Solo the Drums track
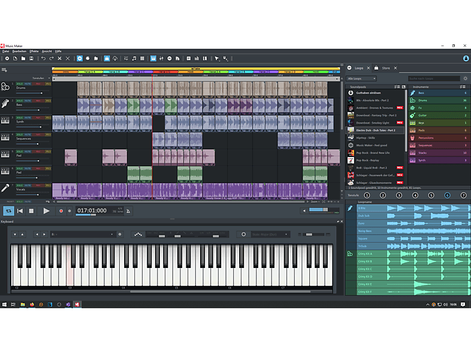 pos(20,84)
